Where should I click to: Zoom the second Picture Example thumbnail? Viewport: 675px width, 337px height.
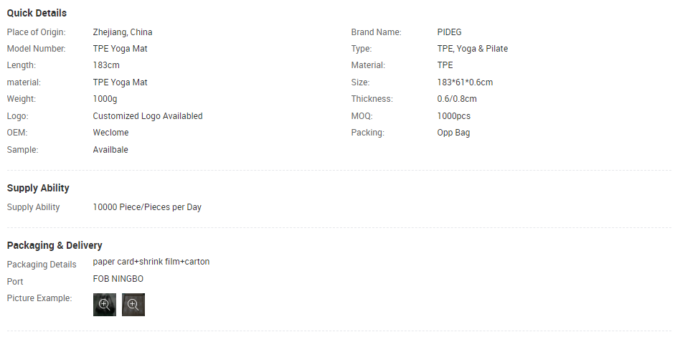133,305
